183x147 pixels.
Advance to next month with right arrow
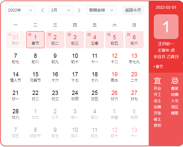point(79,10)
